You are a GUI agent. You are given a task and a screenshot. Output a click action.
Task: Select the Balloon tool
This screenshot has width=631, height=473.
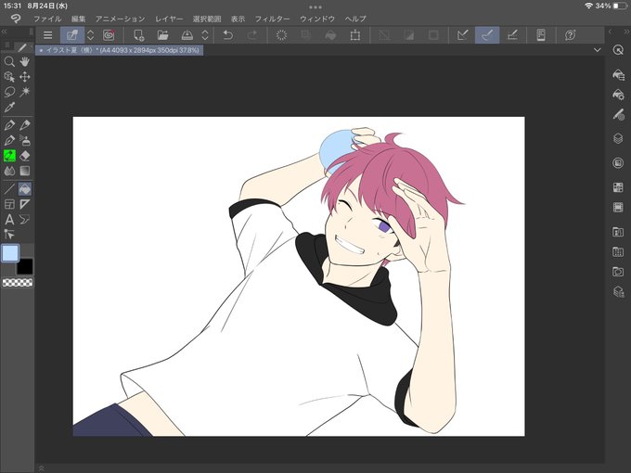[x=25, y=219]
